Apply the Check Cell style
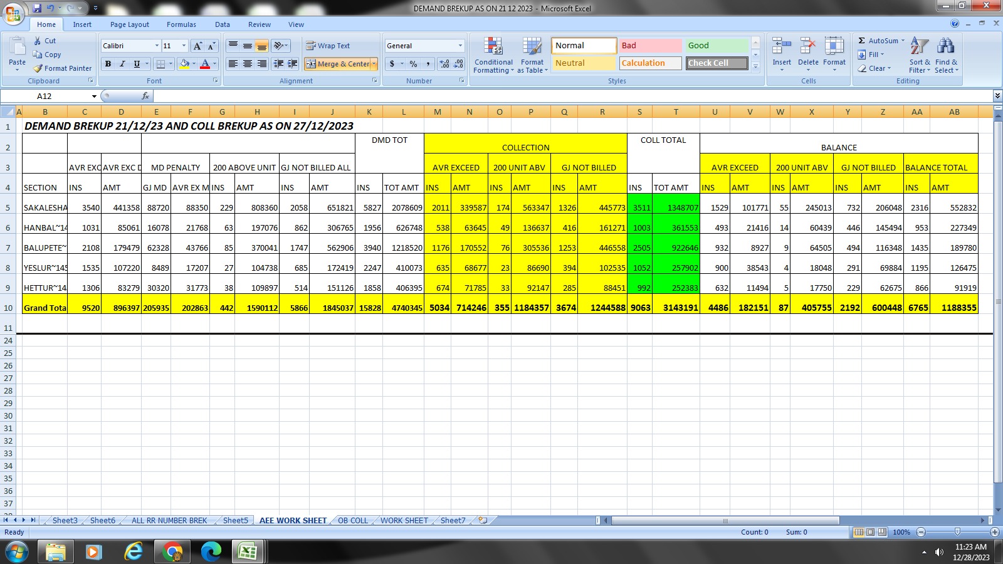Screen dimensions: 1003x564 [717, 63]
